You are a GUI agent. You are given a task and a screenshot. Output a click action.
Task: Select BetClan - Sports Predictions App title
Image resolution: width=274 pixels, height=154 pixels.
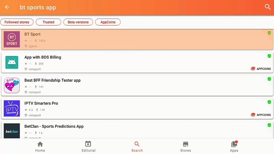[54, 126]
